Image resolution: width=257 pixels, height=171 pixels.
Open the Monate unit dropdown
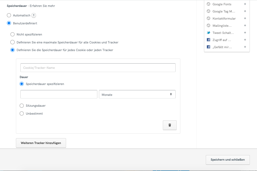137,94
